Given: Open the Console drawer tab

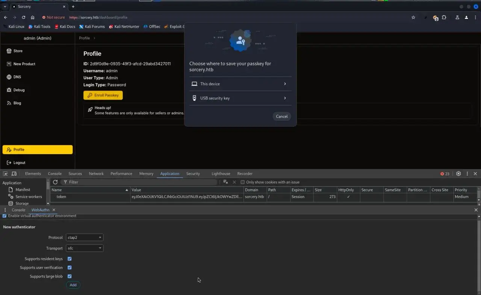Looking at the screenshot, I should (18, 210).
